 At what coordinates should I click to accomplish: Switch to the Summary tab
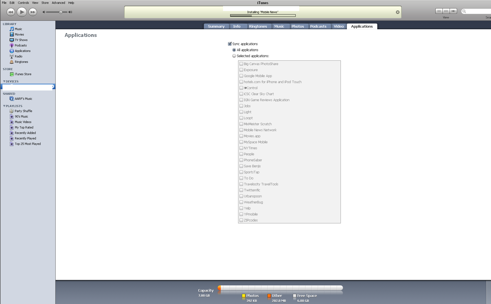pos(216,26)
